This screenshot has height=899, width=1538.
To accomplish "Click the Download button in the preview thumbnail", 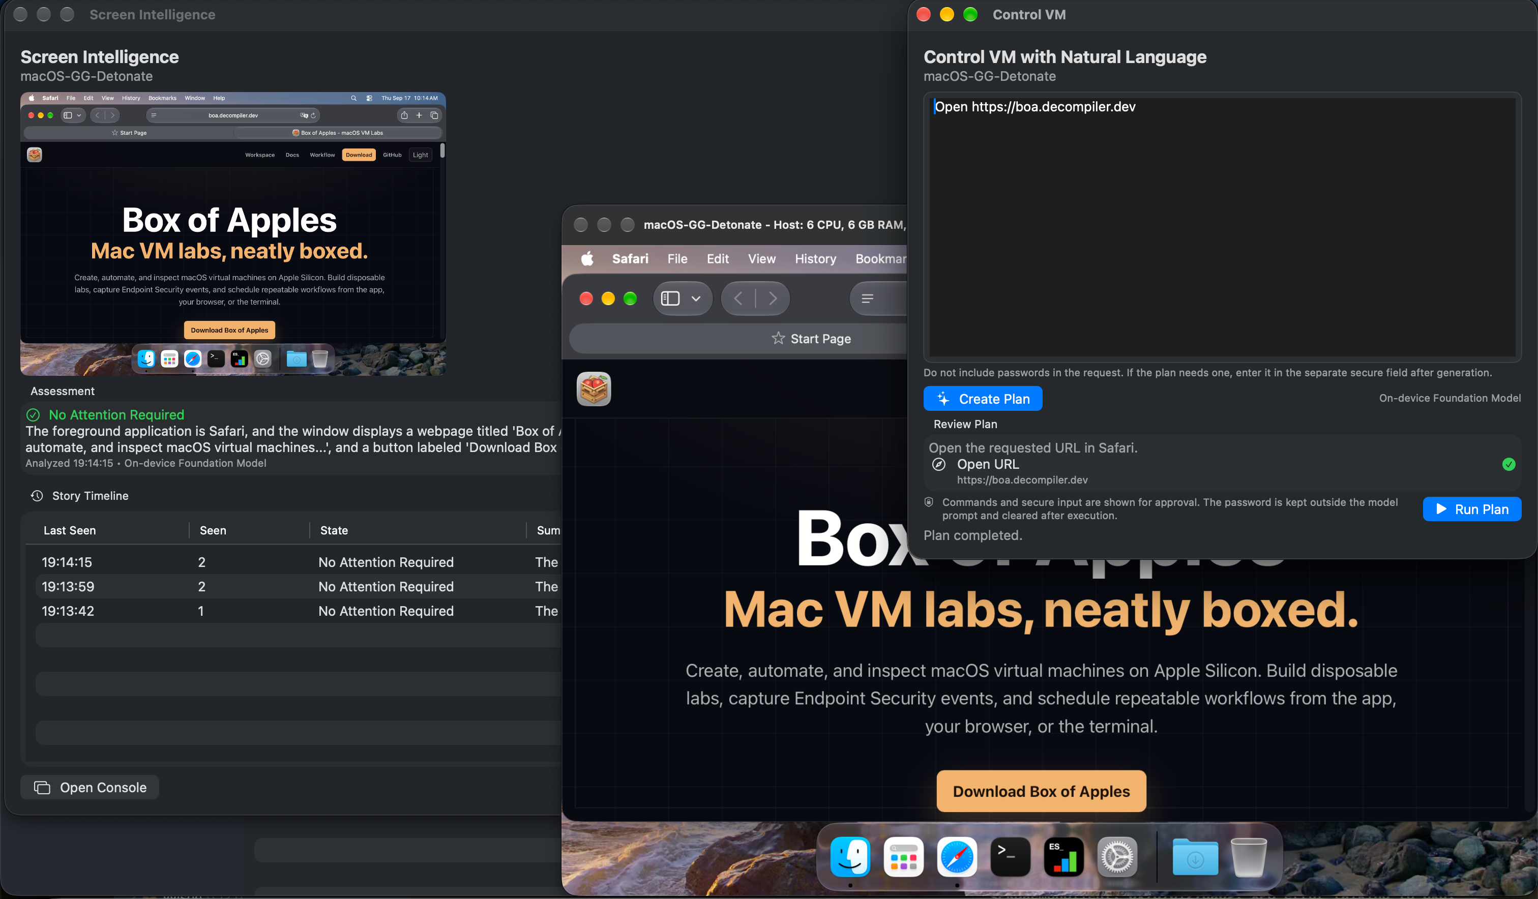I will click(x=359, y=155).
